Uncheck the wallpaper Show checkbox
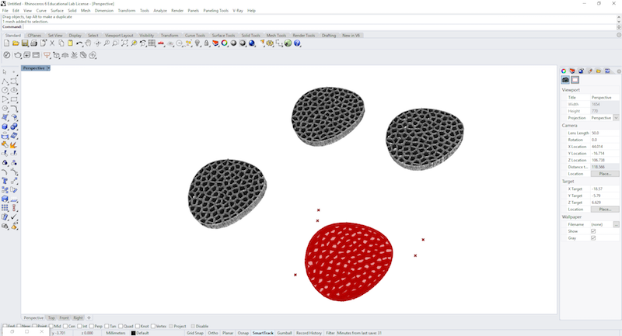Image resolution: width=622 pixels, height=336 pixels. coord(593,231)
